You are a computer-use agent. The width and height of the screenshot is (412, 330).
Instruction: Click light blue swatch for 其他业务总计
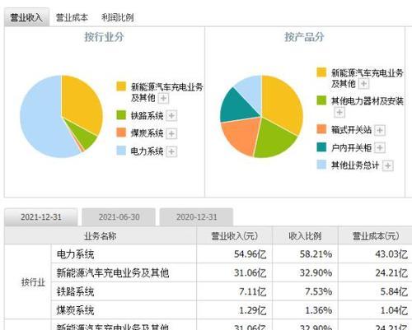[x=321, y=165]
